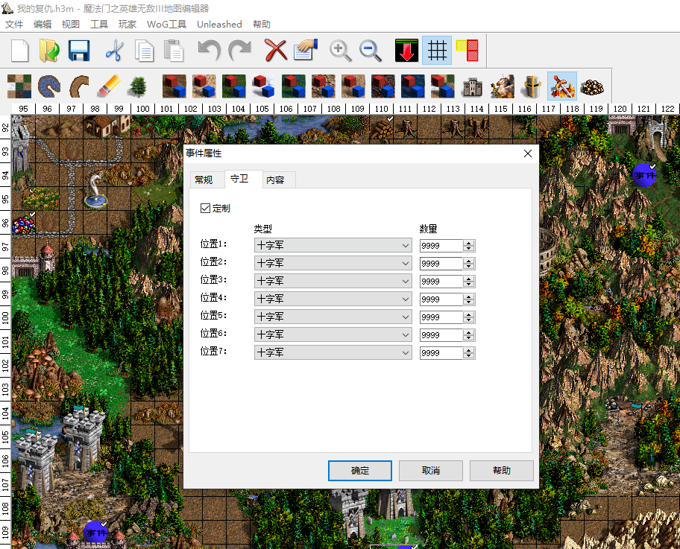Open the 文件 menu
Screen dimensions: 680x549
pyautogui.click(x=14, y=25)
